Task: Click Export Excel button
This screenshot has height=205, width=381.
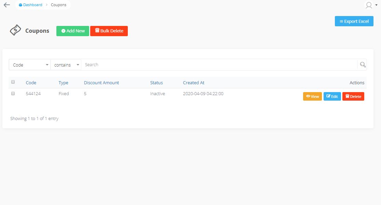Action: [354, 21]
